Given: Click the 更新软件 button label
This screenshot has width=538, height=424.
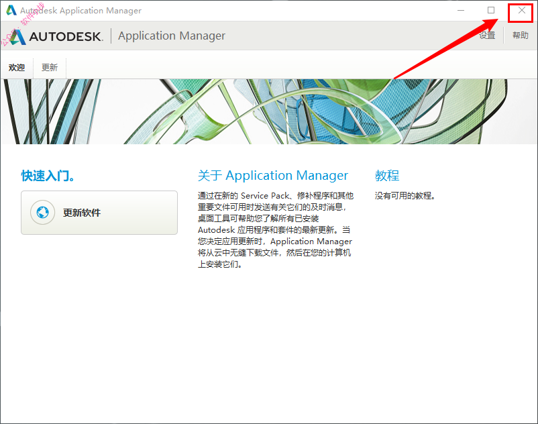Looking at the screenshot, I should pos(82,213).
